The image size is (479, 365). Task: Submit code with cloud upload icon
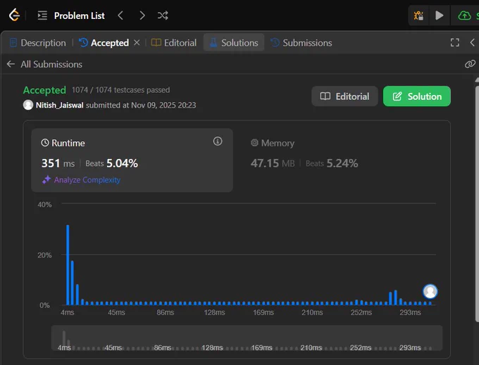point(464,15)
